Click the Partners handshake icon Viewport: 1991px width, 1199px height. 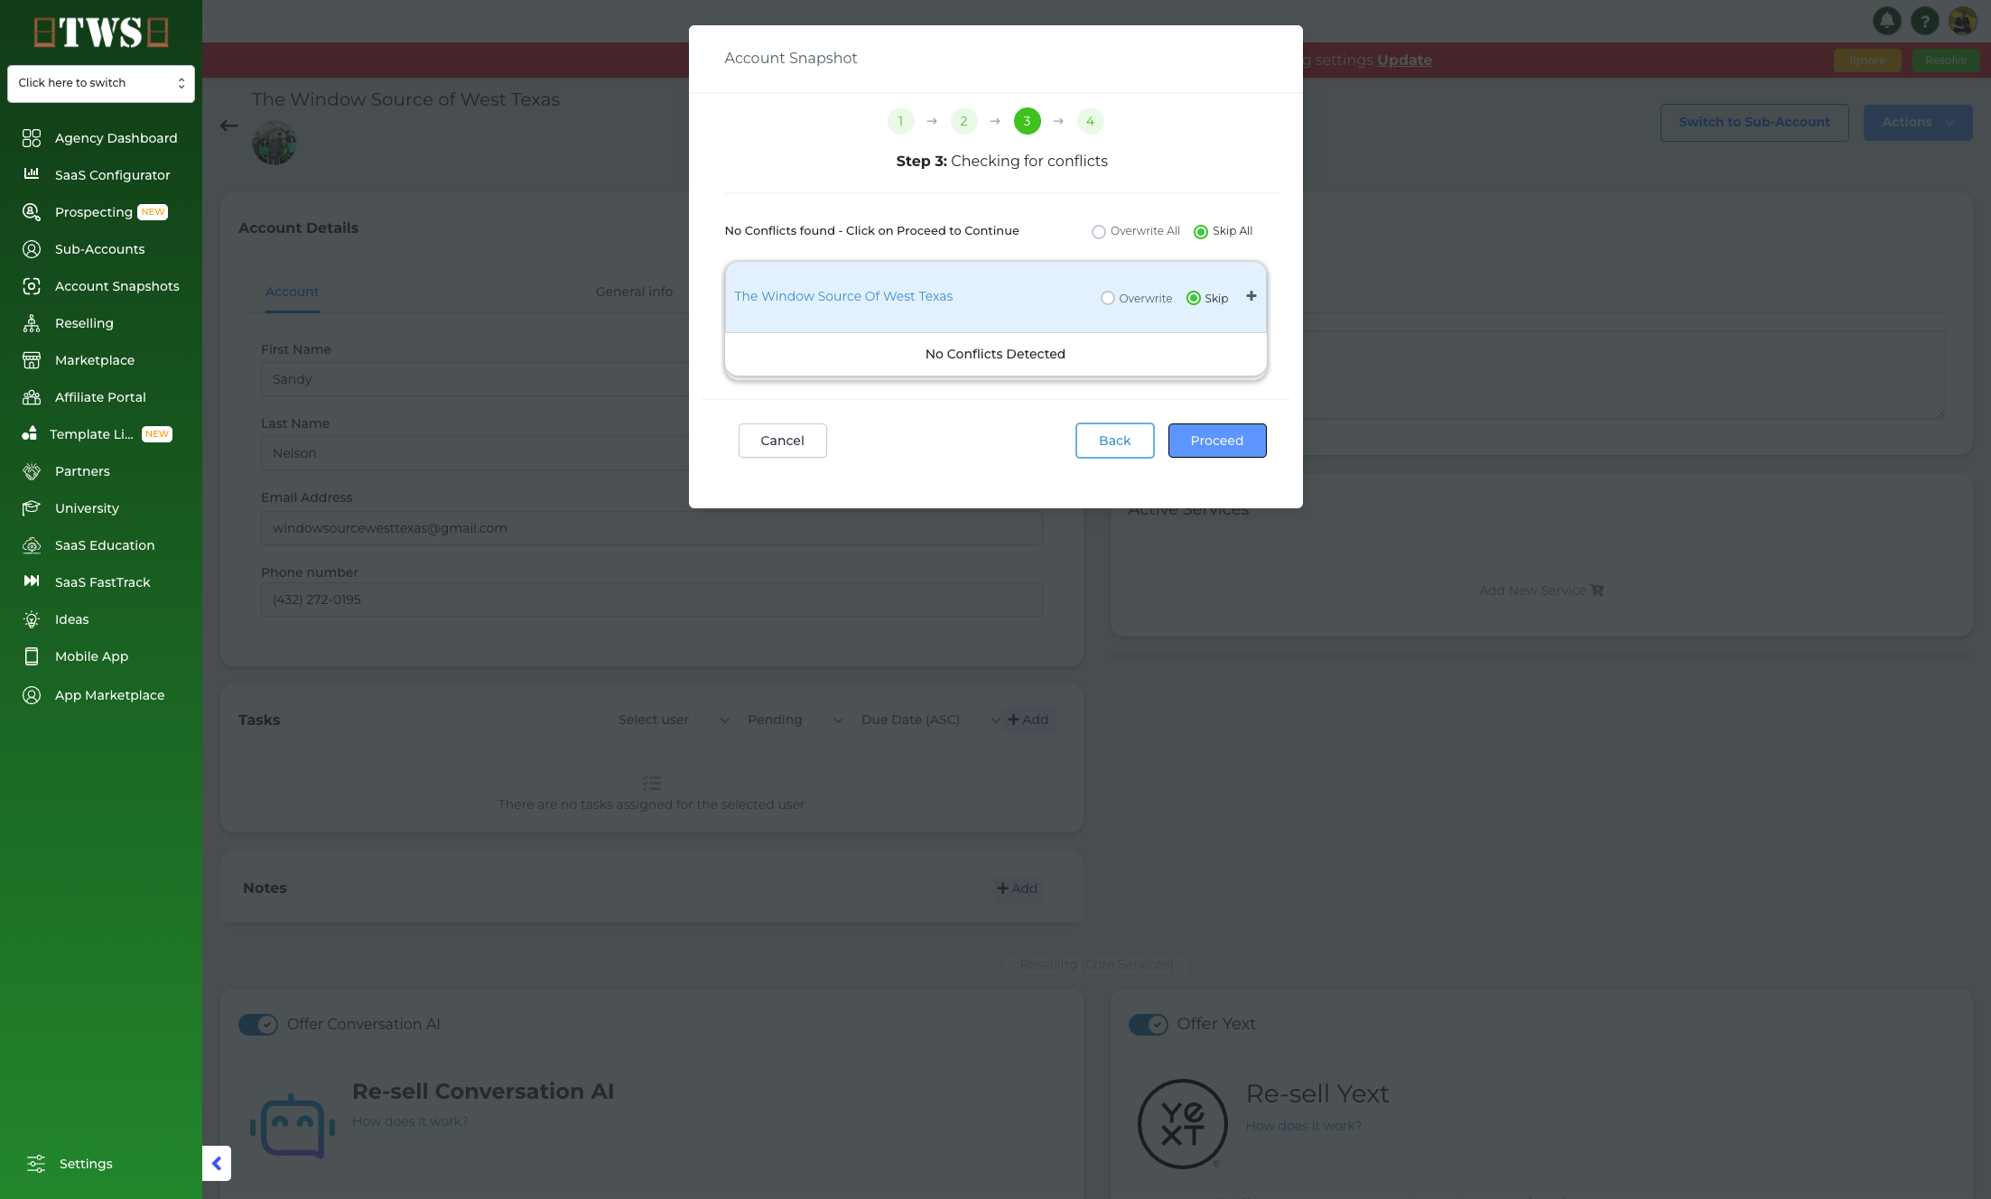(32, 471)
